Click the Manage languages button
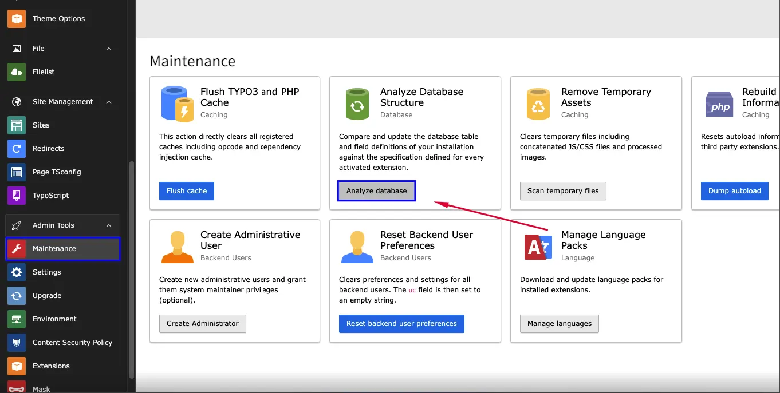780x393 pixels. click(560, 324)
